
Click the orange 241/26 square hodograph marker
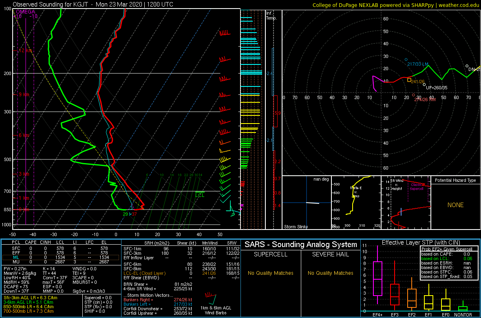pyautogui.click(x=409, y=80)
